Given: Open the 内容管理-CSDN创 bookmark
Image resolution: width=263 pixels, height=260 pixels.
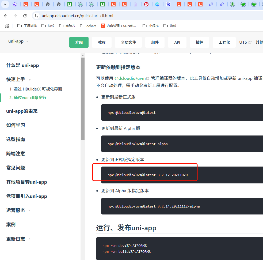Looking at the screenshot, I should [119, 26].
